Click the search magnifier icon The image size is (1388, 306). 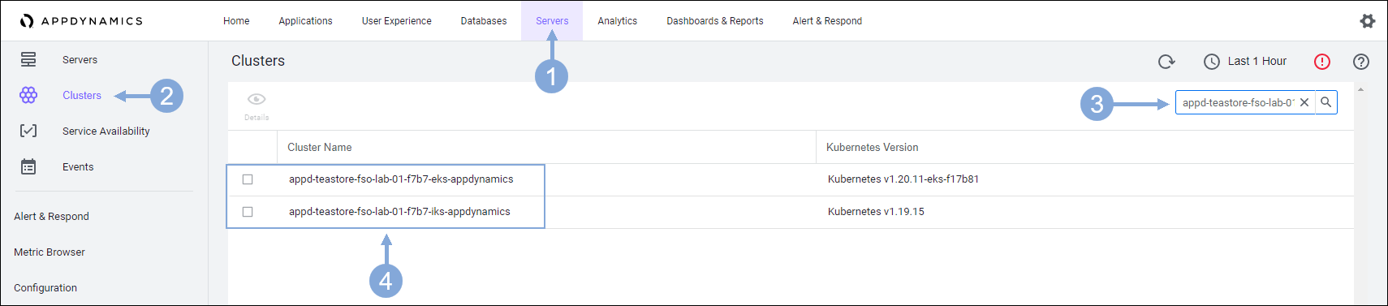(1325, 102)
